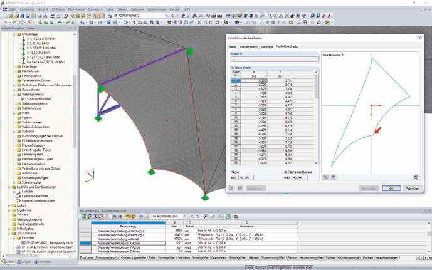Click the blue cube icon in second toolbar
Image resolution: width=432 pixels, height=270 pixels.
pyautogui.click(x=236, y=23)
